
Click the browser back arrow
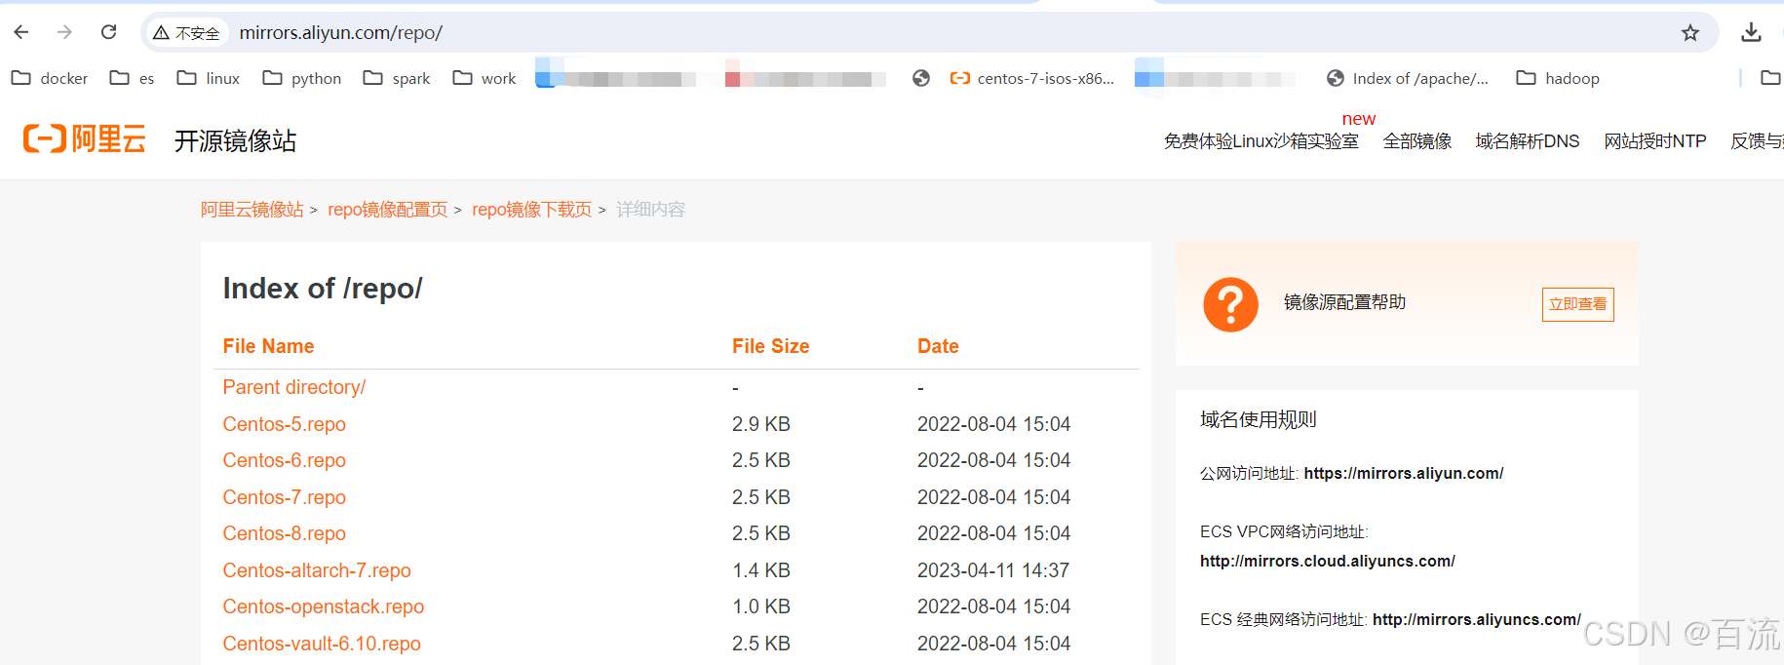[x=21, y=32]
